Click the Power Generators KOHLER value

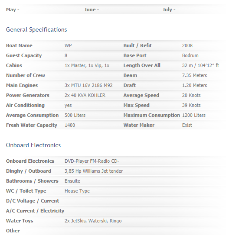(x=85, y=95)
